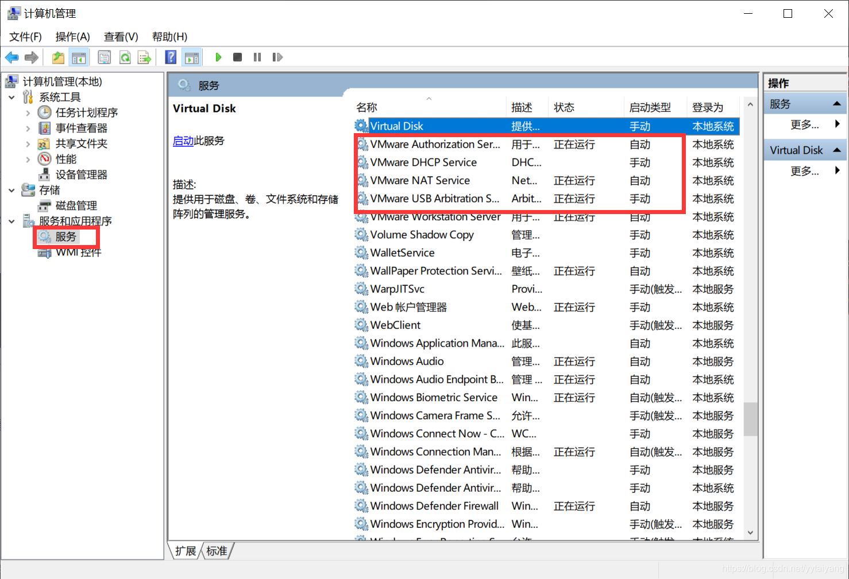Click the Up one level folder icon
Viewport: 849px width, 579px height.
[x=58, y=57]
